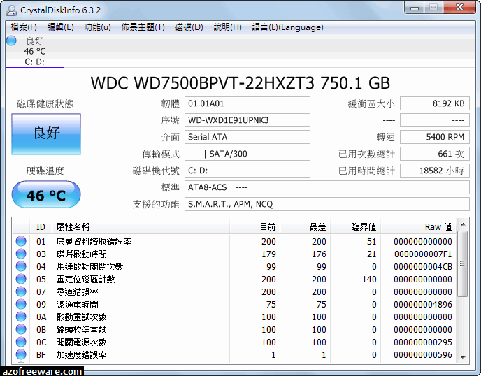Click the ATA8-ACS standard field

point(327,187)
